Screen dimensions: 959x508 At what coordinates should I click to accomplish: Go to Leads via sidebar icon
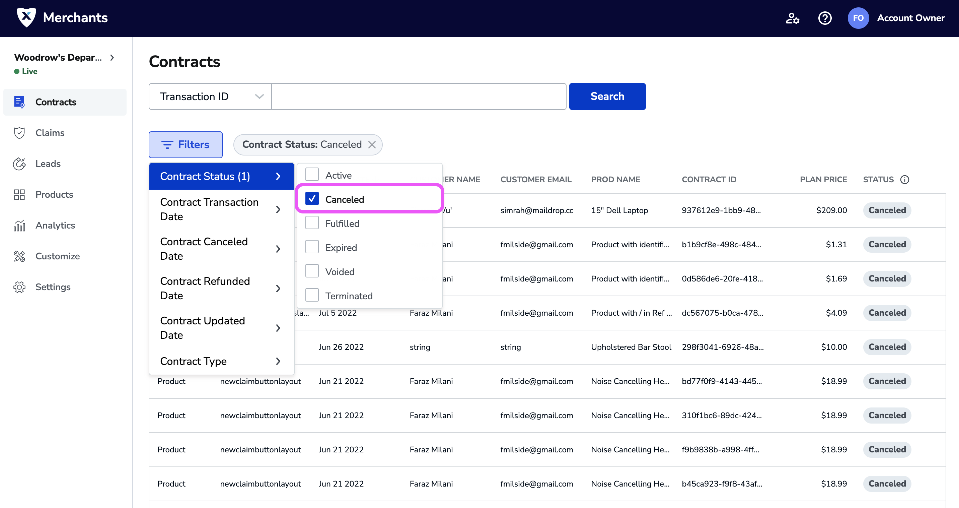[19, 164]
